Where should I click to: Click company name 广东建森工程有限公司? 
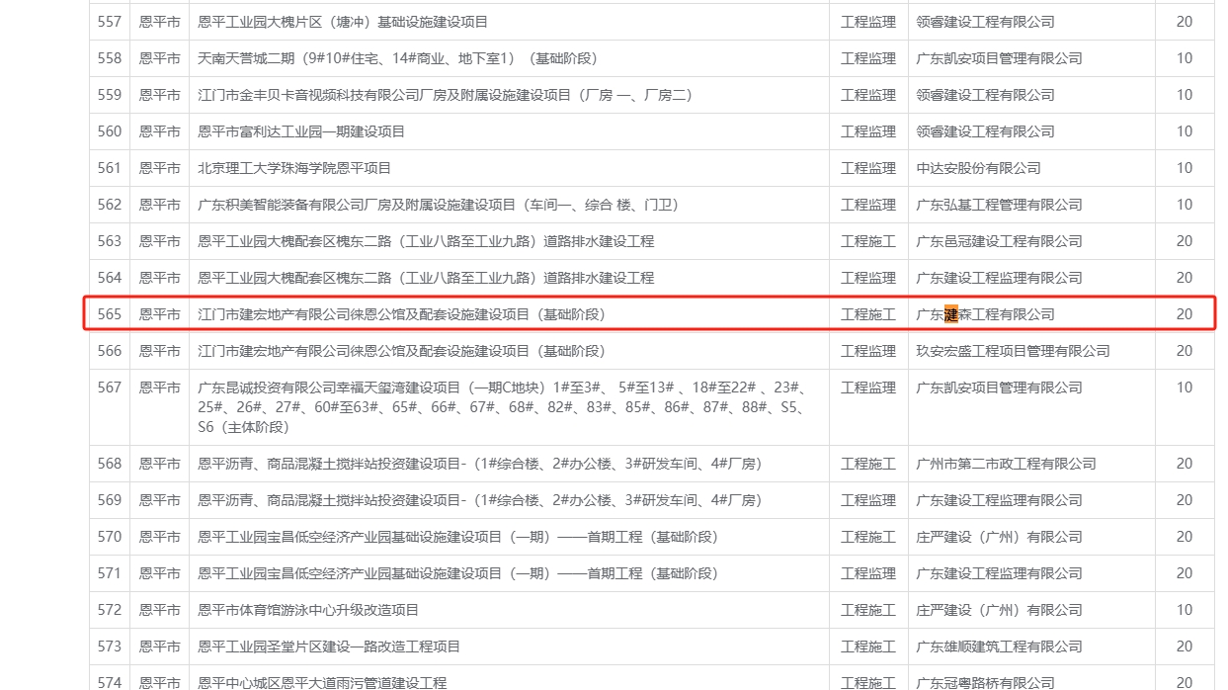point(985,314)
